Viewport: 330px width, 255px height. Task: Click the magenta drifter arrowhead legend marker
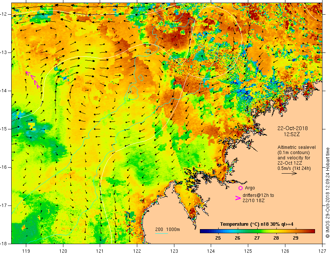tap(238, 198)
